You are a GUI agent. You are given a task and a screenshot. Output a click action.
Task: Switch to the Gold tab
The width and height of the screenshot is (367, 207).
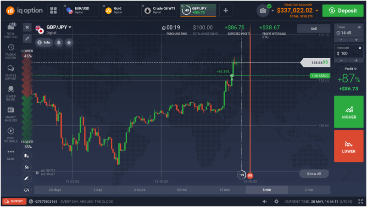click(120, 10)
